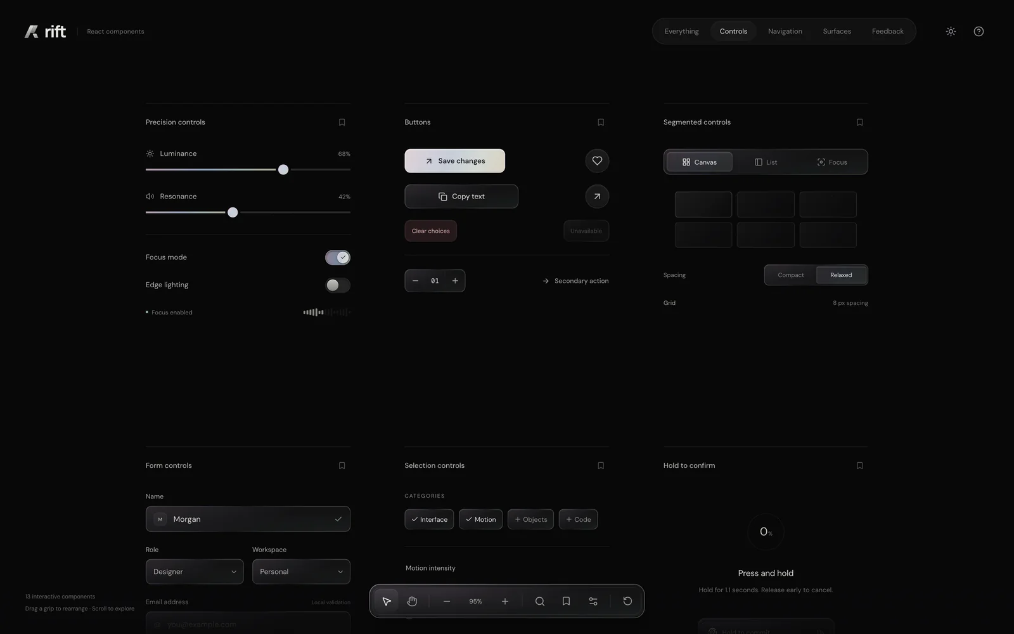The width and height of the screenshot is (1014, 634).
Task: Open the help question-mark icon
Action: tap(979, 31)
